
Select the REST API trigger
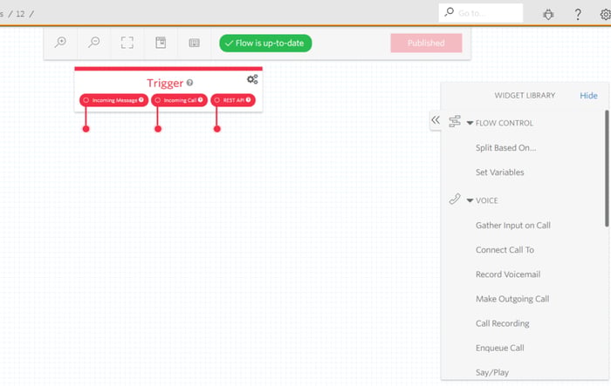pyautogui.click(x=233, y=100)
